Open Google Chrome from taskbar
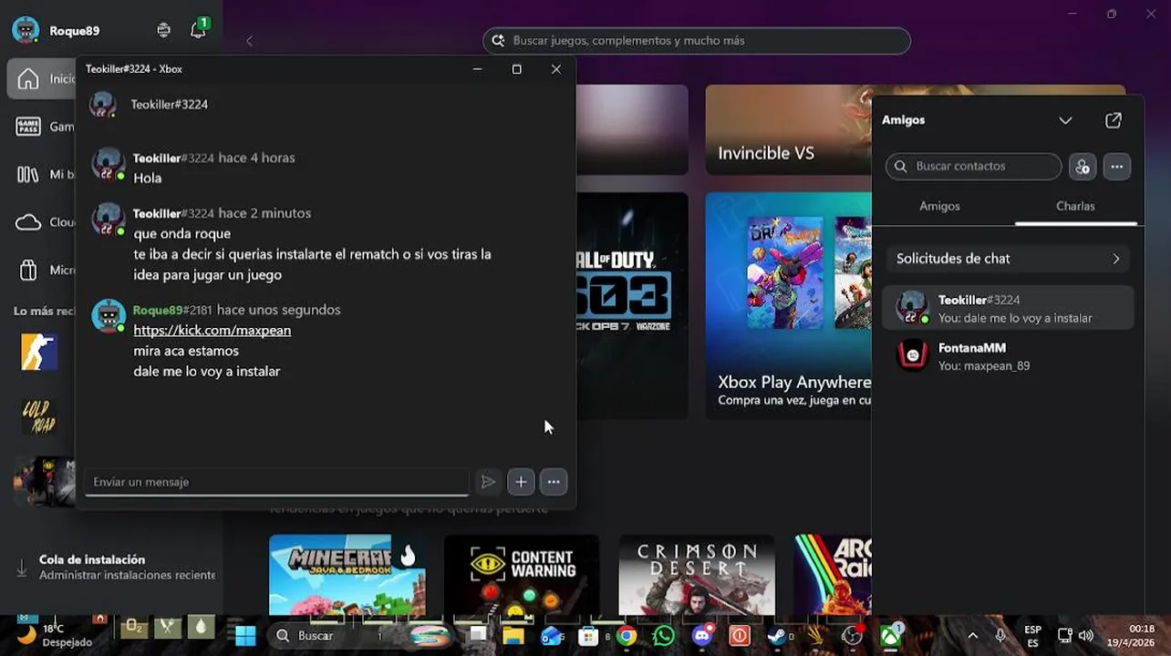Viewport: 1171px width, 656px height. 627,635
